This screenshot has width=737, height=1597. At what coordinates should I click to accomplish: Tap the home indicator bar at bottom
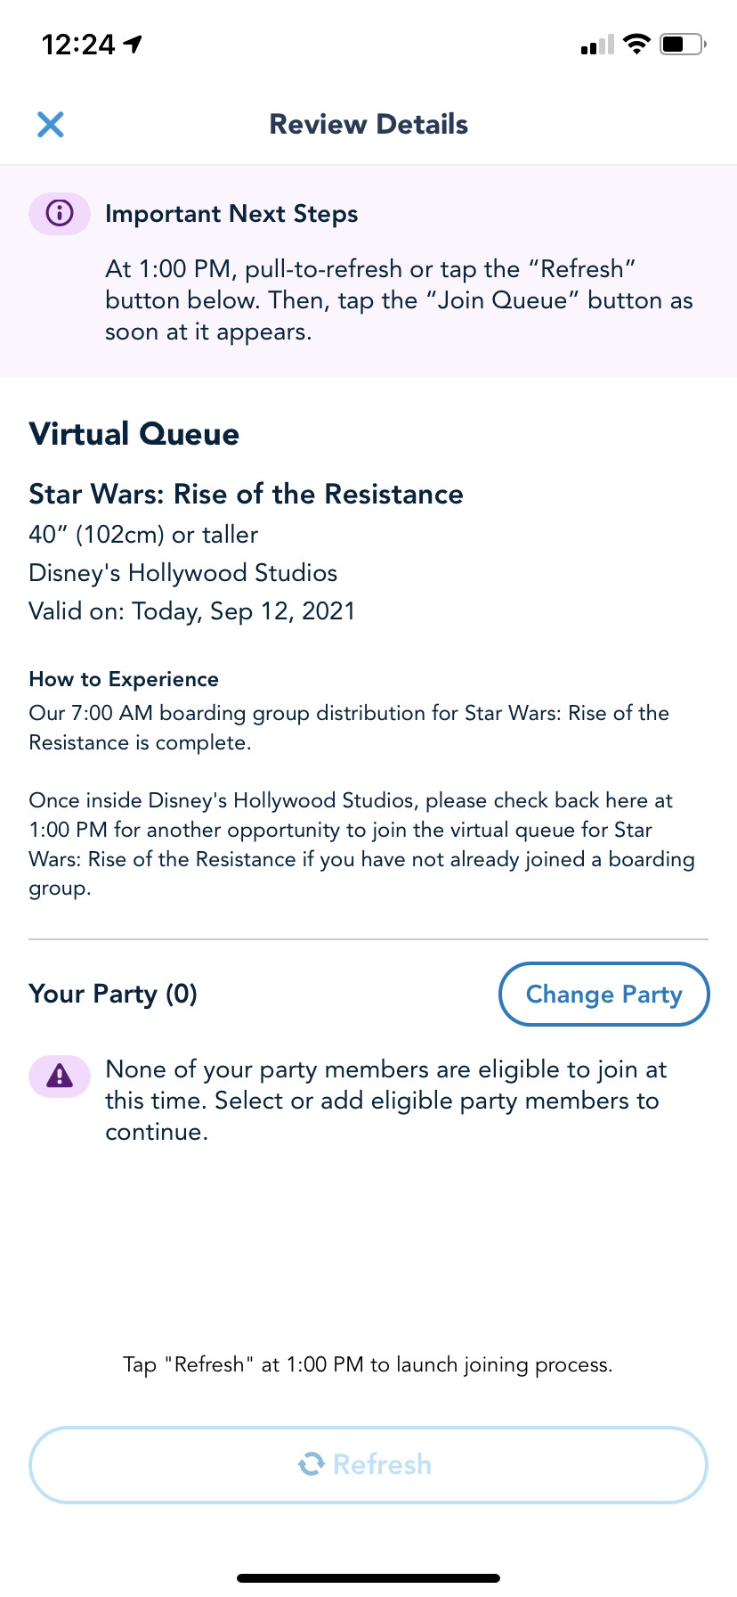[368, 1577]
